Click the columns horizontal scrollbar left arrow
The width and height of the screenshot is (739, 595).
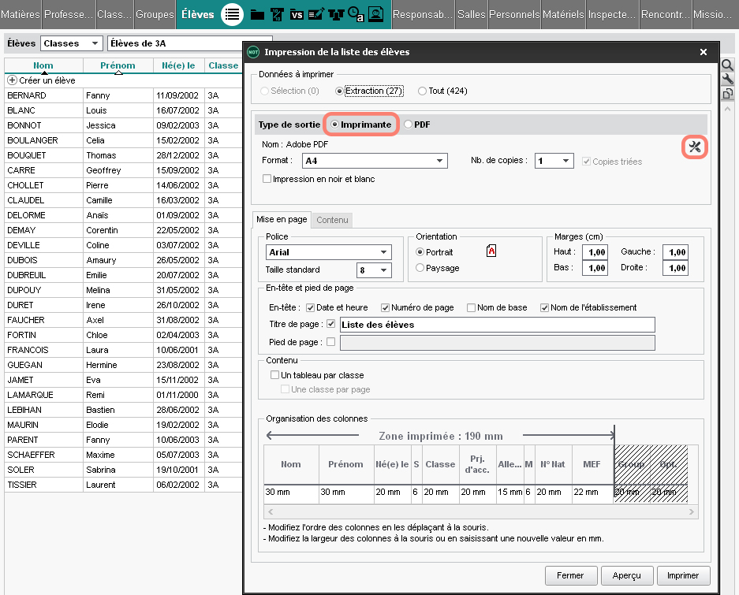click(271, 511)
